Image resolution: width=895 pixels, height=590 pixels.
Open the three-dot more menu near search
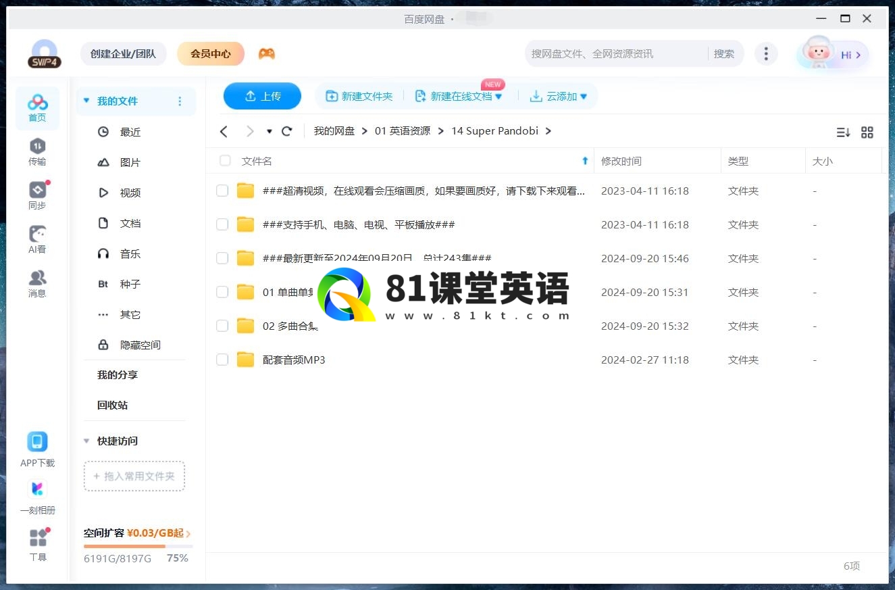[765, 53]
